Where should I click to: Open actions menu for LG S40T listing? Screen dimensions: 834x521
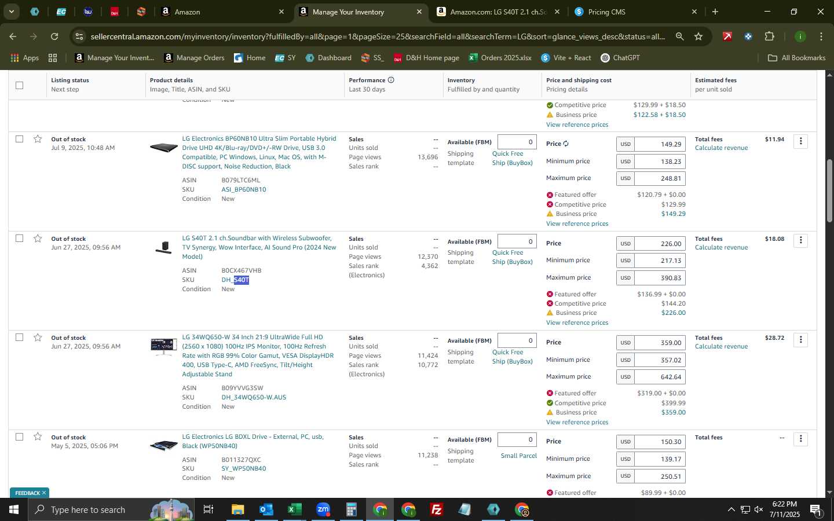801,240
